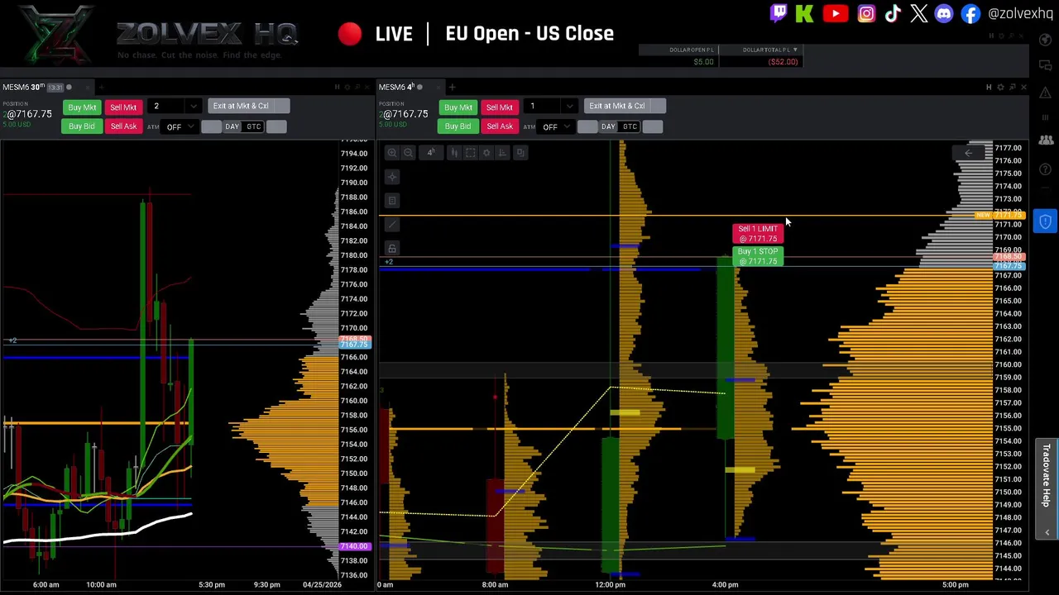
Task: Add a new tab beside MESM6 4h
Action: (x=452, y=87)
